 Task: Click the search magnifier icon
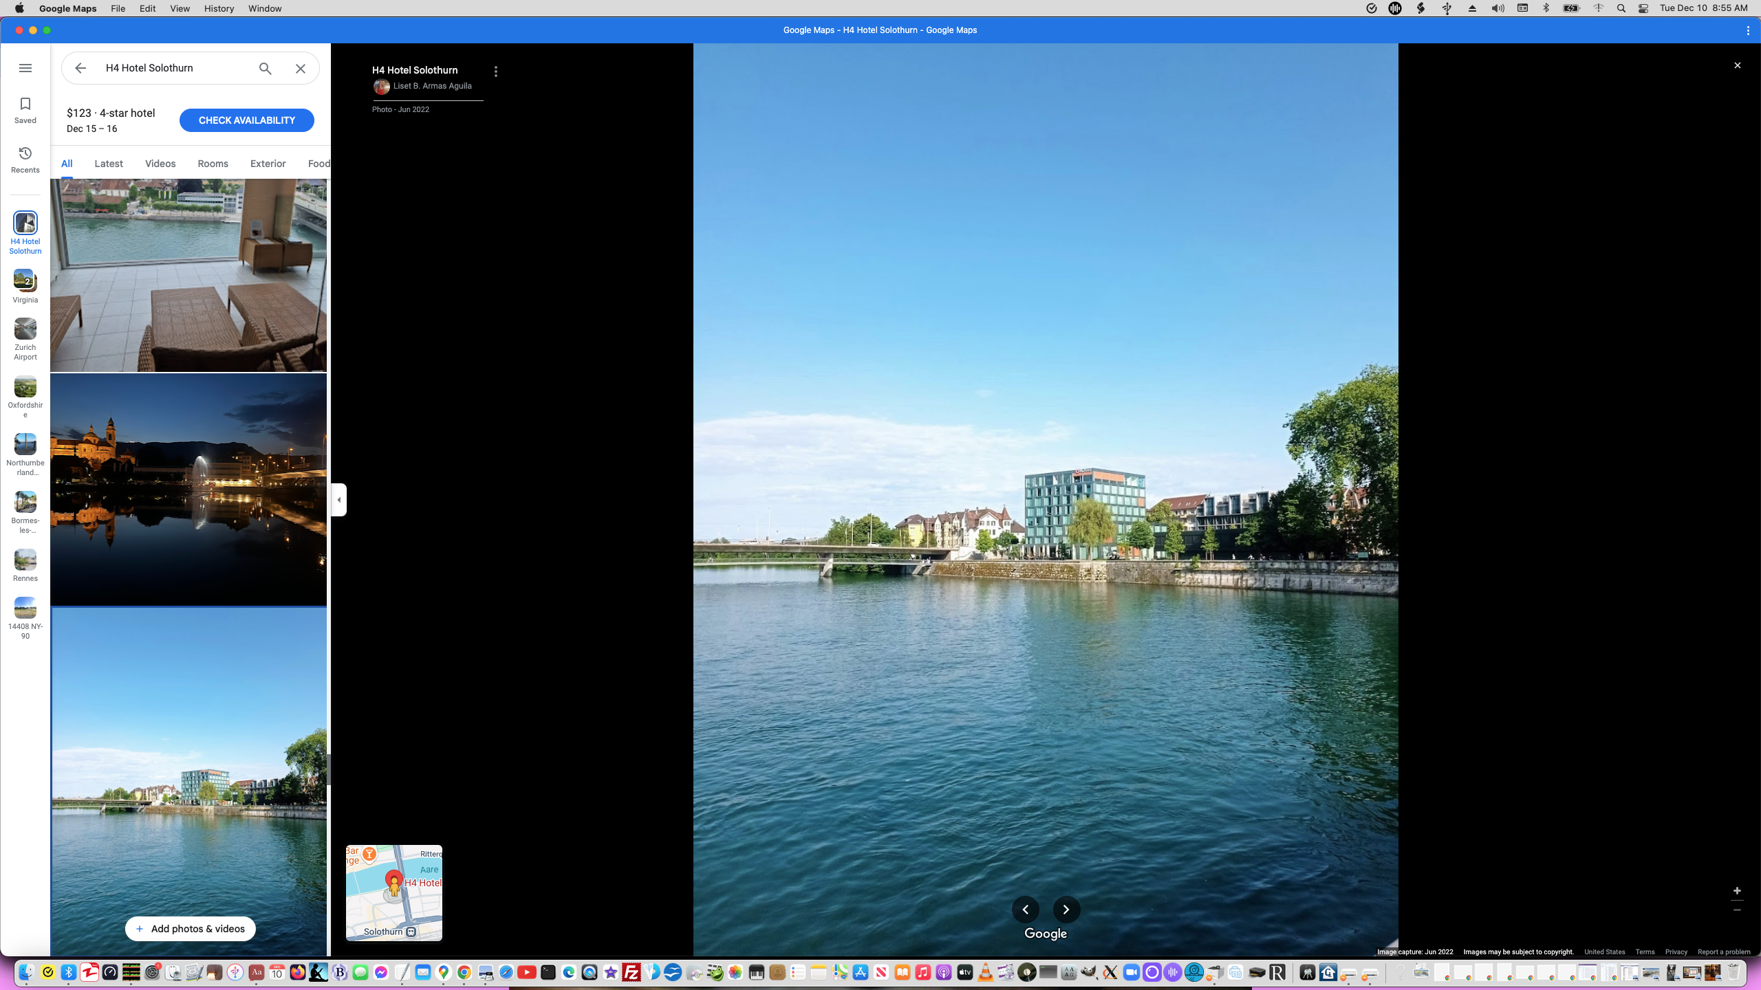pyautogui.click(x=266, y=68)
